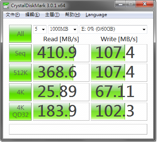Open the 編輯(E) menu

[x=32, y=15]
